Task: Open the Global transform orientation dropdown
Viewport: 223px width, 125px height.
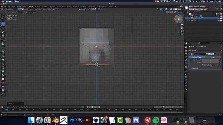Action: (83, 9)
